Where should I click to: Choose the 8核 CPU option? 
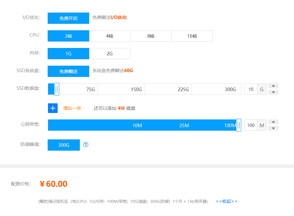click(x=151, y=36)
